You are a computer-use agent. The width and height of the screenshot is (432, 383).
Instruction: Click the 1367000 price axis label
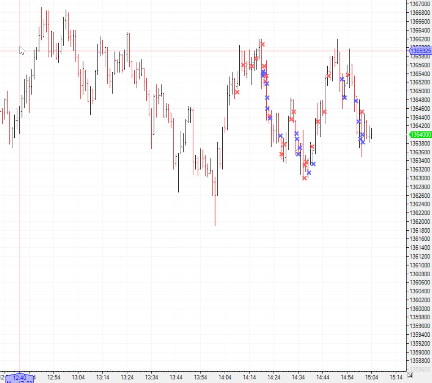coord(420,4)
